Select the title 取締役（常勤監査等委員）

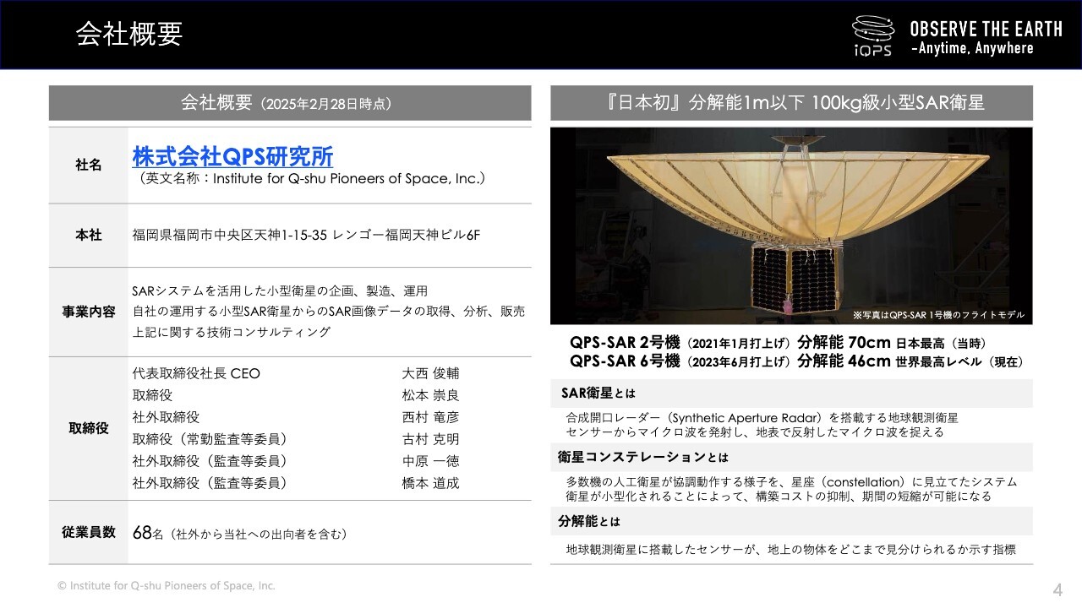(210, 439)
